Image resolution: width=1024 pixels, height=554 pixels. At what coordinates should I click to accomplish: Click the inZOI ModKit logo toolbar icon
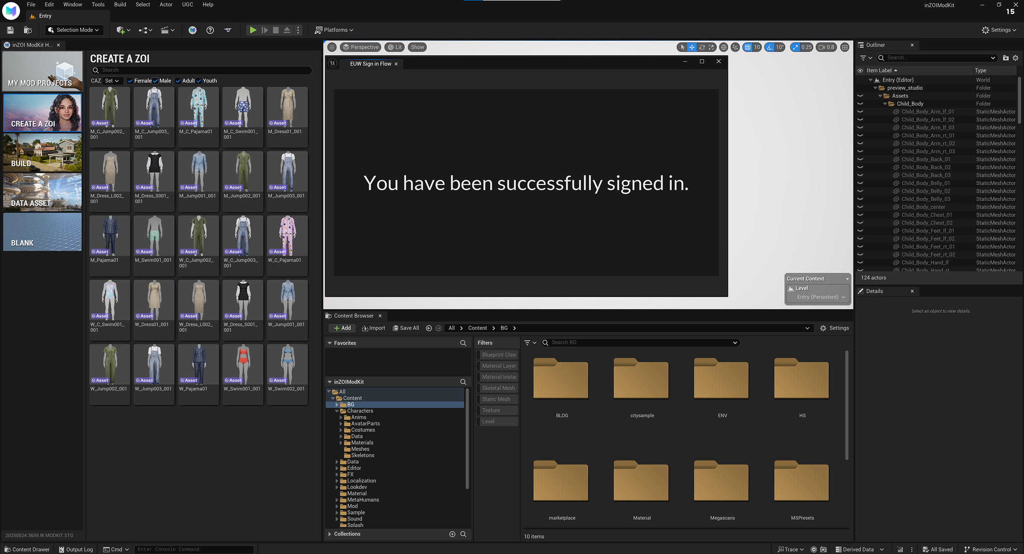192,30
